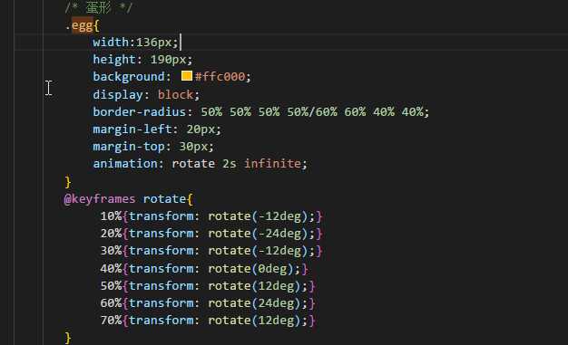This screenshot has height=345, width=568.
Task: Click the 2s duration value
Action: 230,164
